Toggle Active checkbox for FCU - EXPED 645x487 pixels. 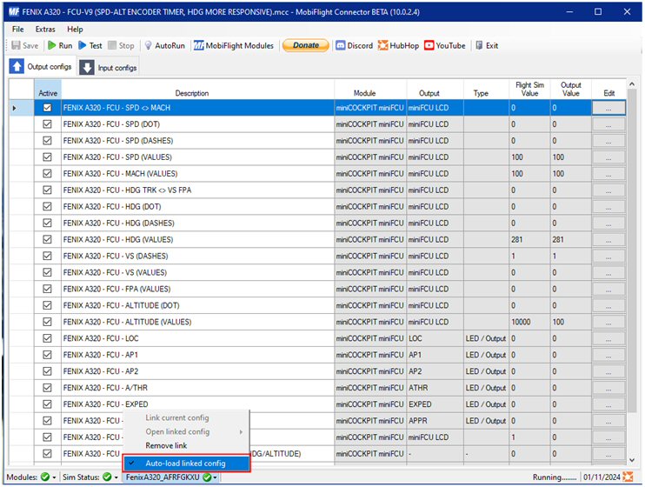(x=47, y=404)
